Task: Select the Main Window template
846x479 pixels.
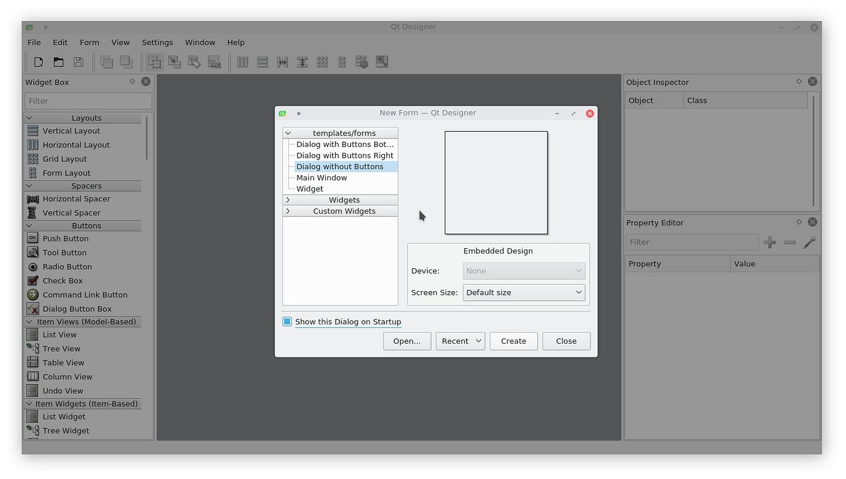Action: pyautogui.click(x=321, y=177)
